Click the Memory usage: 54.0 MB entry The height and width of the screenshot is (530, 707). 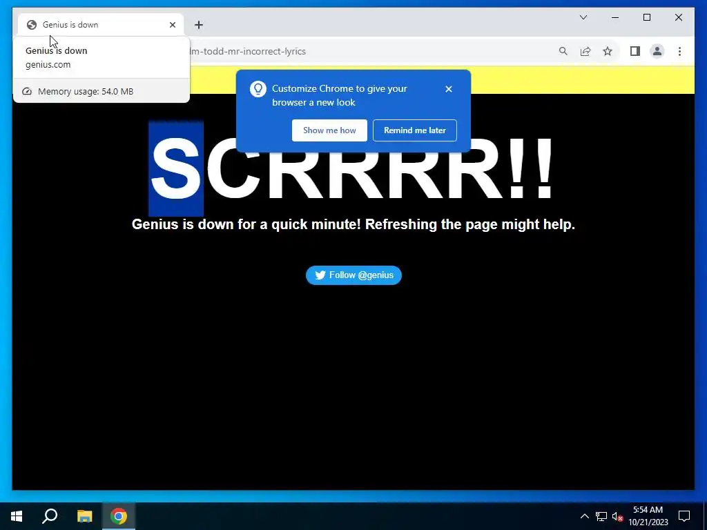tap(101, 91)
